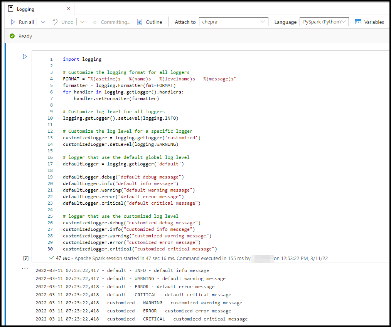391x327 pixels.
Task: Click the Apache Spark session execution status text
Action: (192, 258)
